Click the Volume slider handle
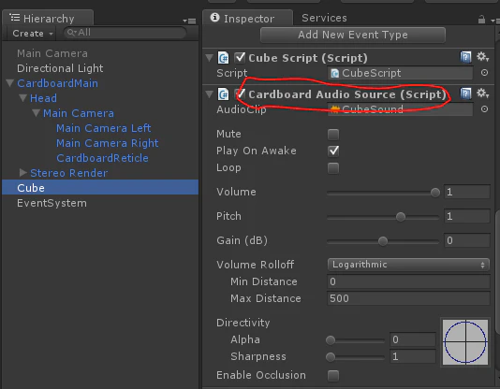 point(435,193)
